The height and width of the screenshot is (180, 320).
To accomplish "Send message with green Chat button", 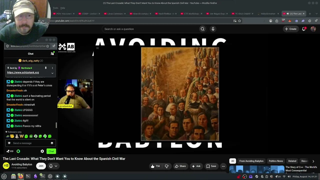I will click(51, 151).
